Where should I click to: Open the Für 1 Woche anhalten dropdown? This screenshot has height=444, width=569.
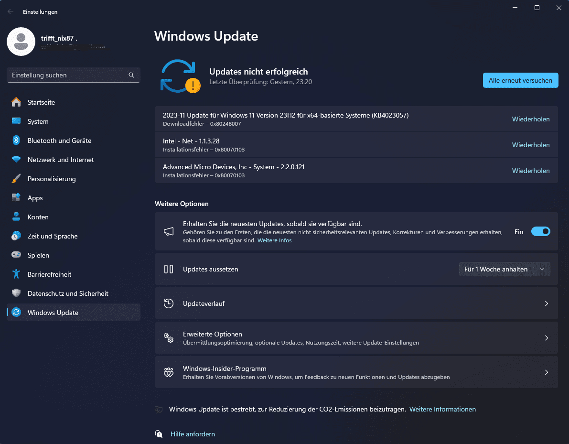point(505,269)
